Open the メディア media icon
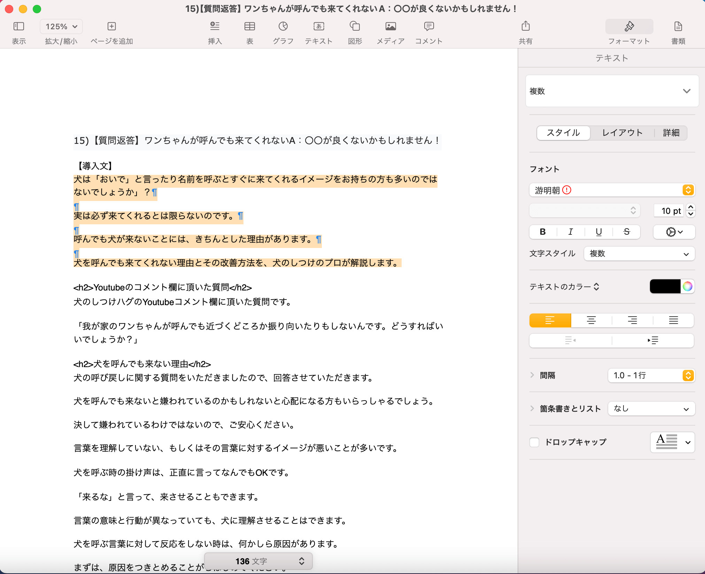Image resolution: width=705 pixels, height=574 pixels. (x=390, y=26)
